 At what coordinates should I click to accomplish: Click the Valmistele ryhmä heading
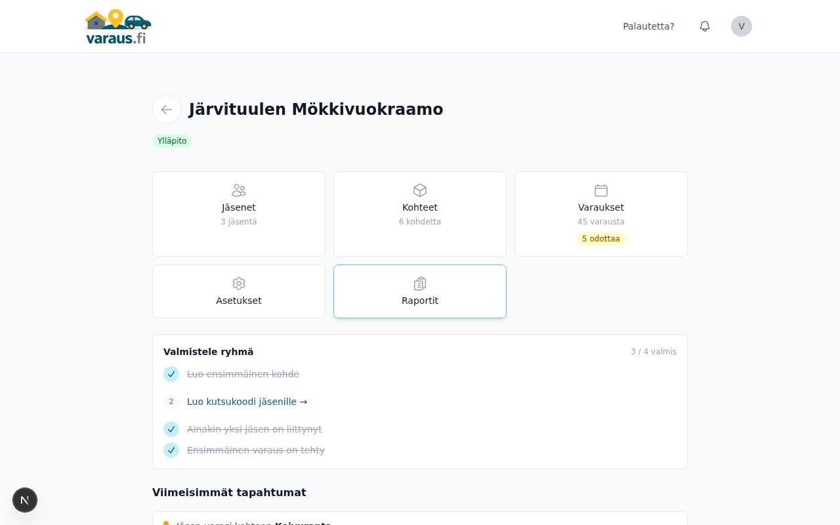(x=208, y=352)
